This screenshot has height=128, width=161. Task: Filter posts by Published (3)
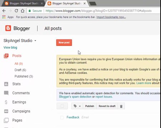point(24,76)
